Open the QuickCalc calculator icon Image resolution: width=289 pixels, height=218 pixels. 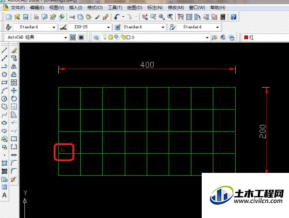click(223, 17)
